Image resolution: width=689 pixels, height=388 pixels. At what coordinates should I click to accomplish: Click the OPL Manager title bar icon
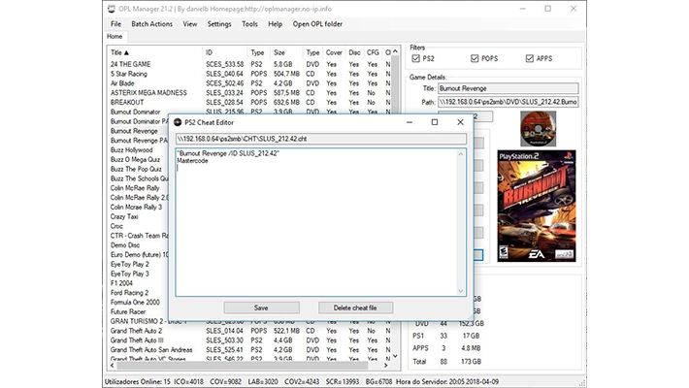[112, 9]
